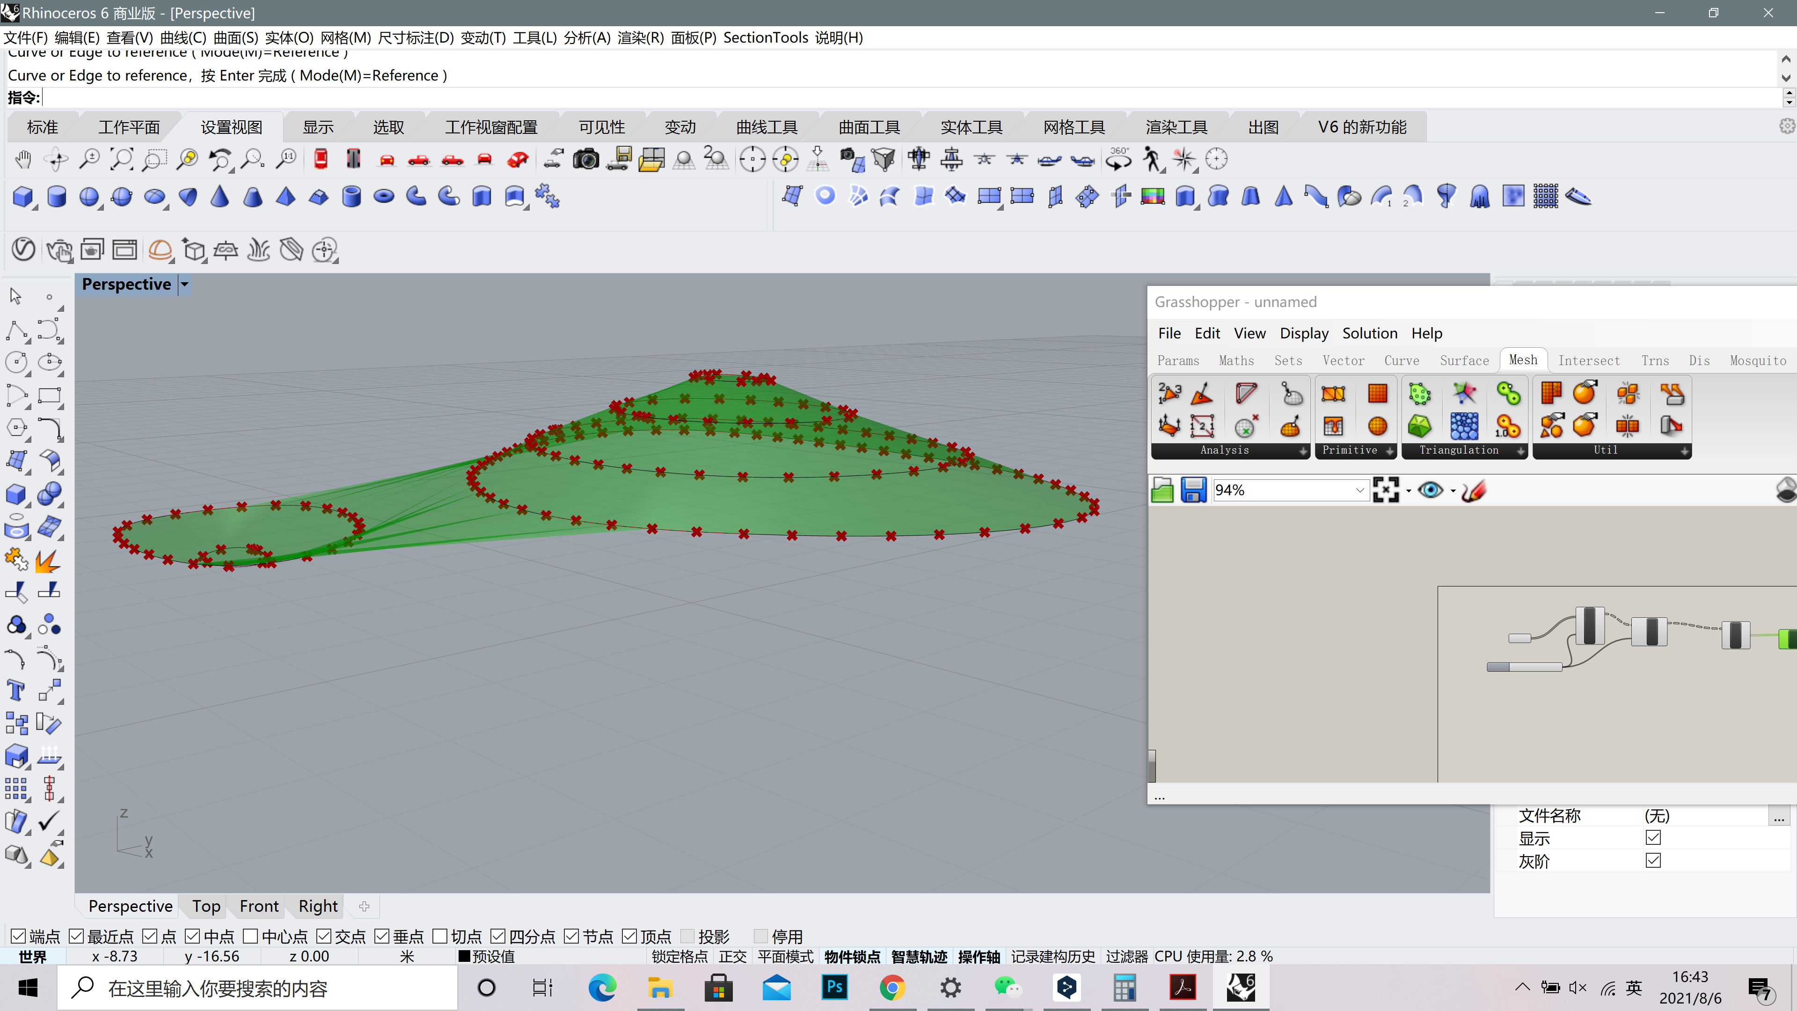
Task: Open the 曲面(S) menu
Action: (235, 37)
